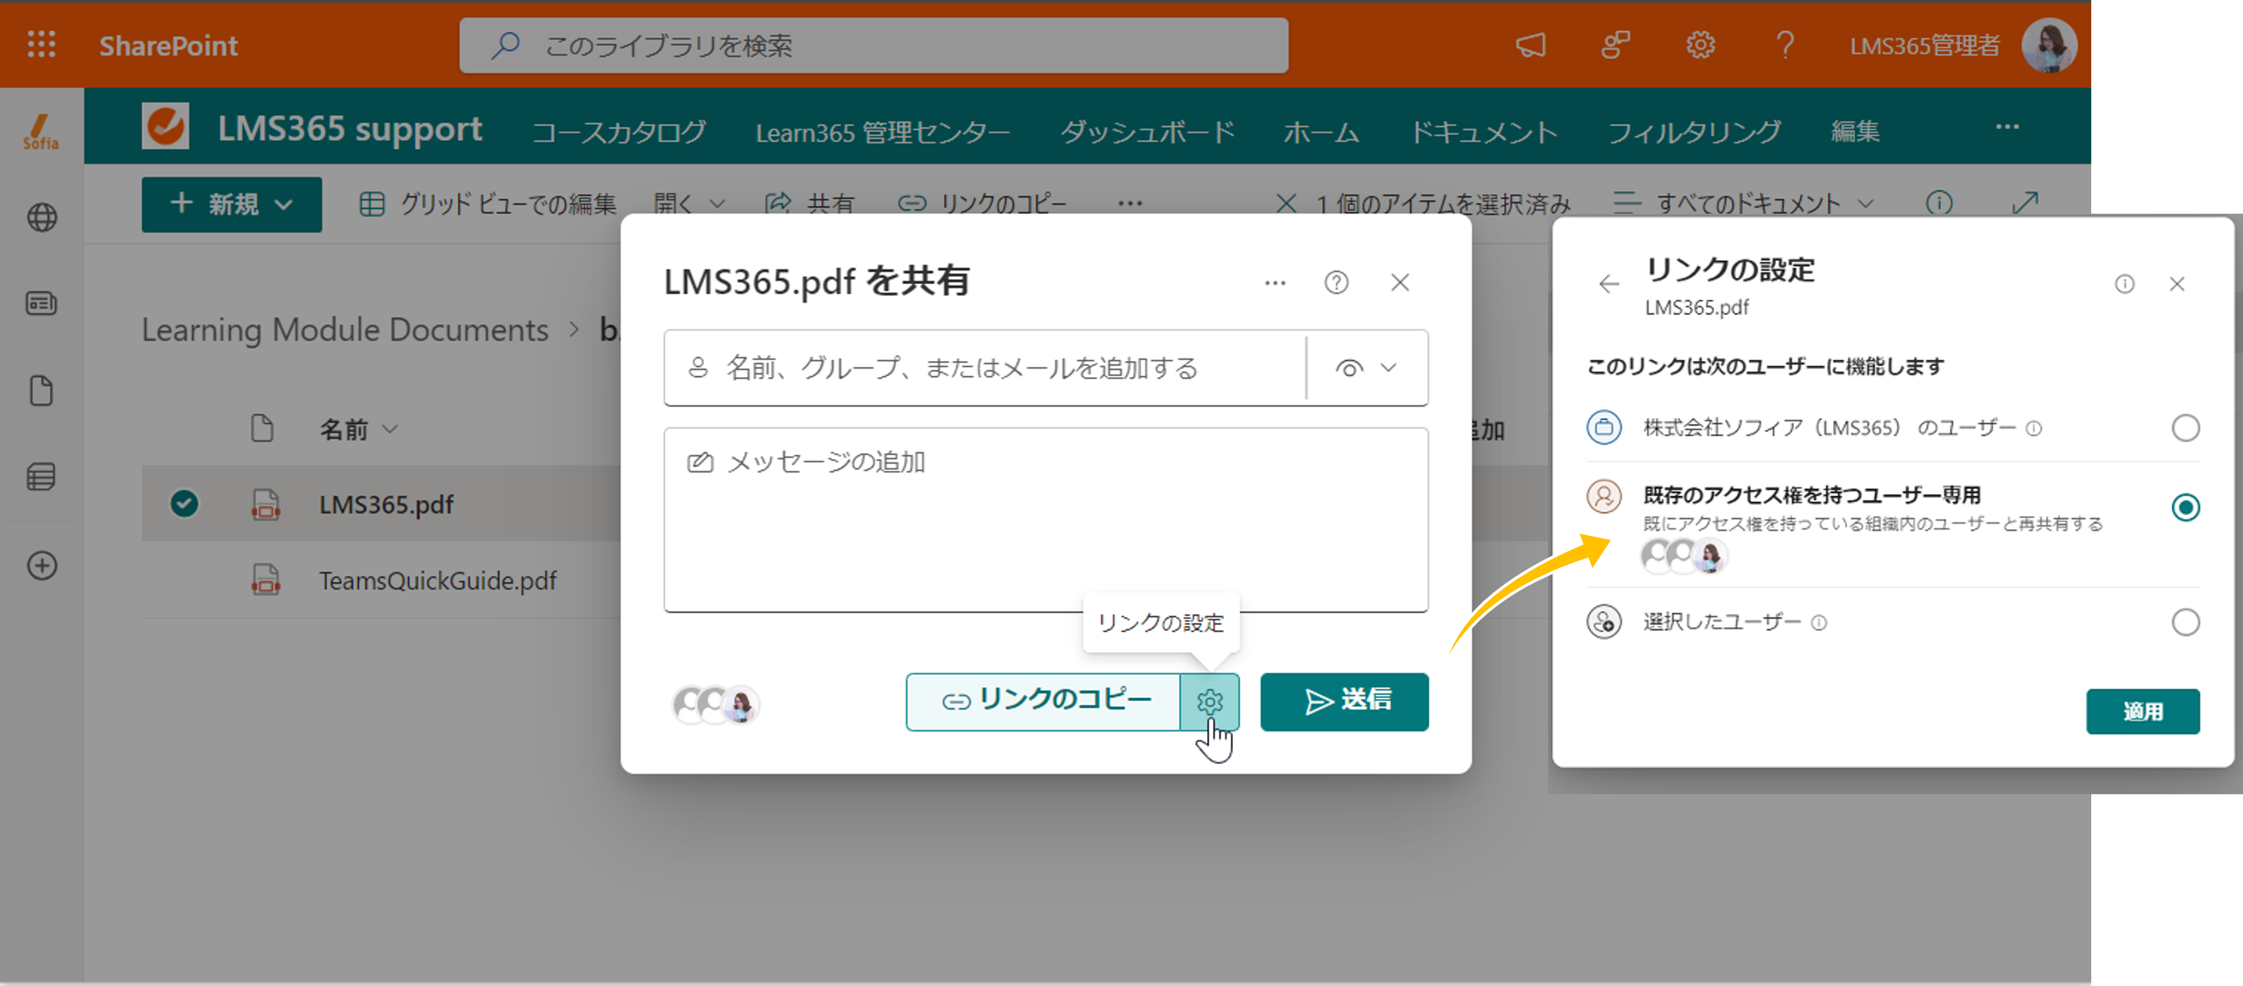Close the リンクの設定 panel
This screenshot has width=2243, height=986.
2176,283
